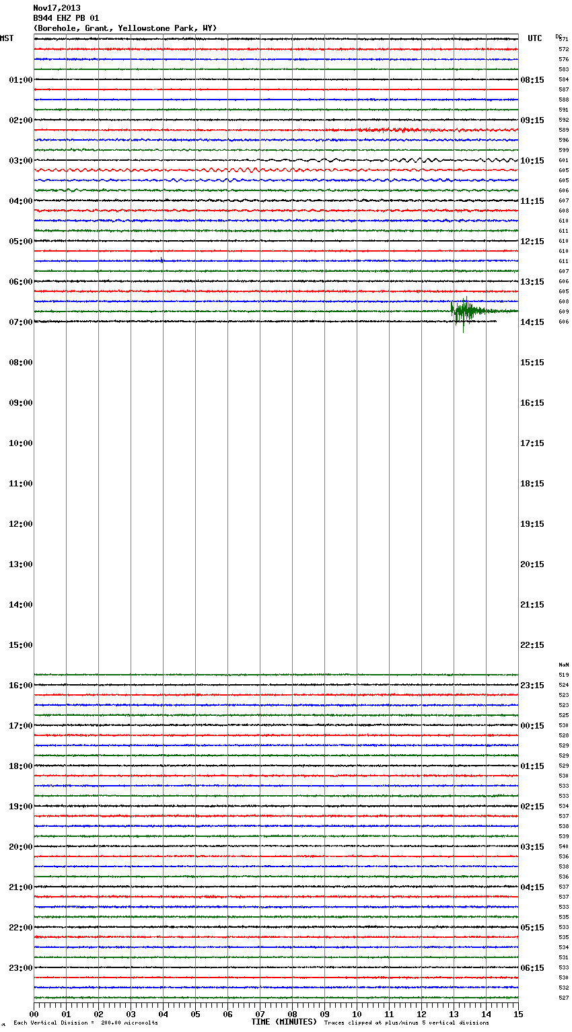Click the UTC column header
The height and width of the screenshot is (1032, 572).
pos(535,38)
